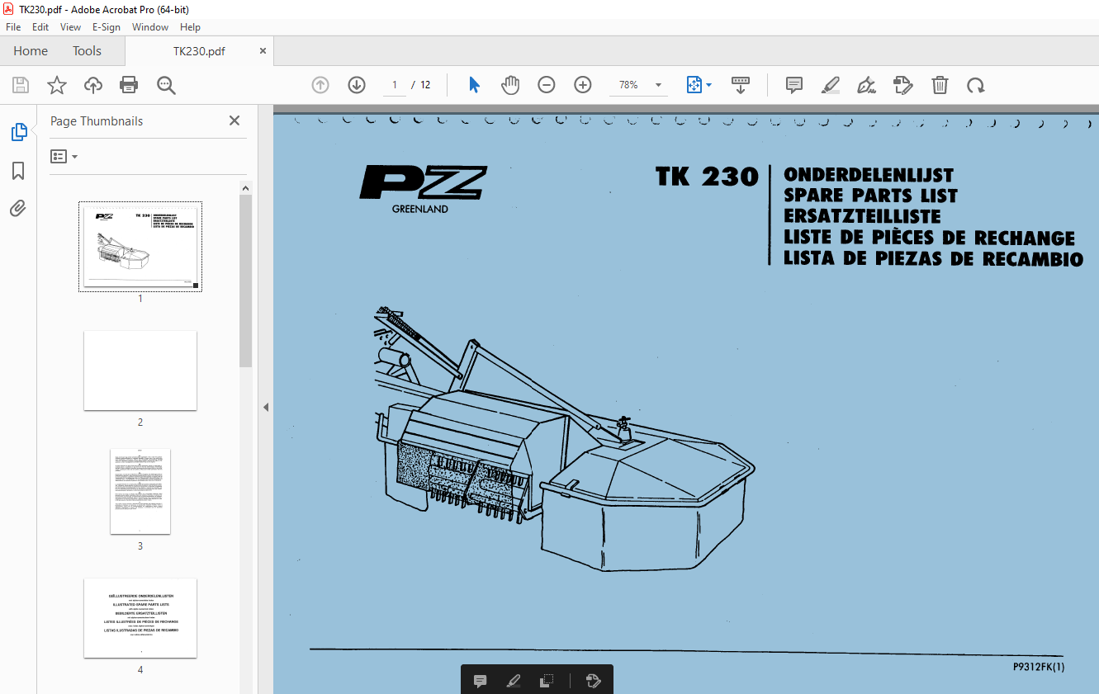Viewport: 1099px width, 694px height.
Task: Open the Edit menu
Action: [40, 27]
